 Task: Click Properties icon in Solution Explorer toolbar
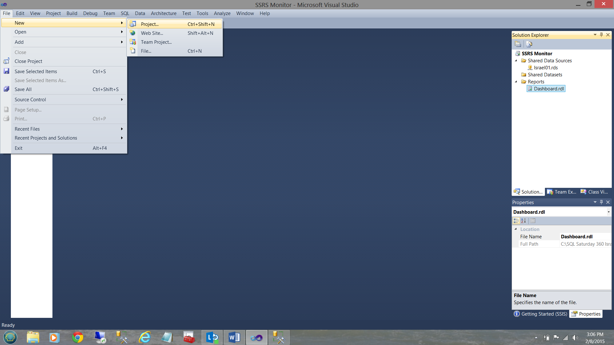[x=518, y=44]
